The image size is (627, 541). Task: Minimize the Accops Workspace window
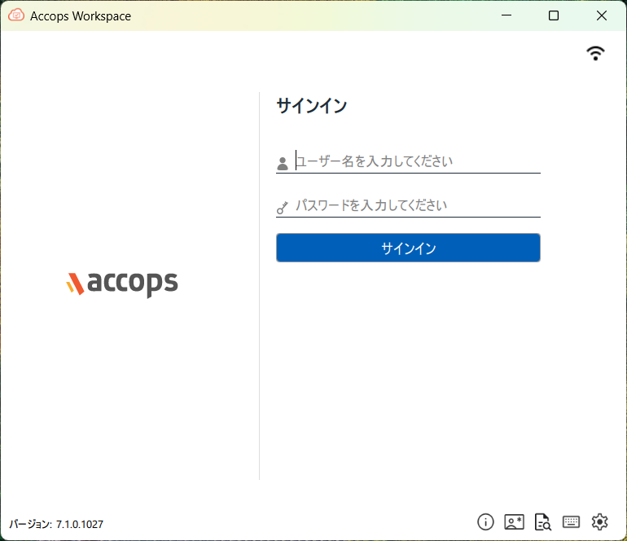click(506, 15)
